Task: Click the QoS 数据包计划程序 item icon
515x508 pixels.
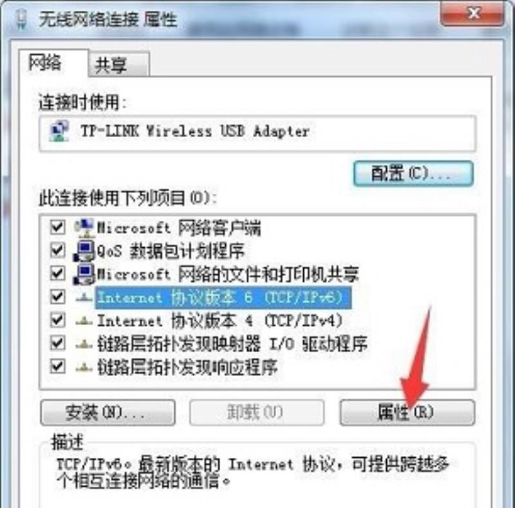Action: [x=84, y=251]
